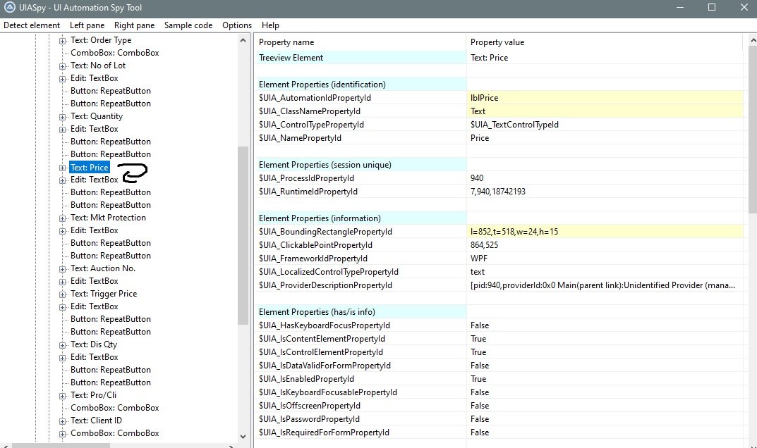Select Text: Trigger Price tree item

pos(104,293)
